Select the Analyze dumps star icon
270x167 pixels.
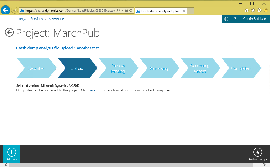[257, 152]
